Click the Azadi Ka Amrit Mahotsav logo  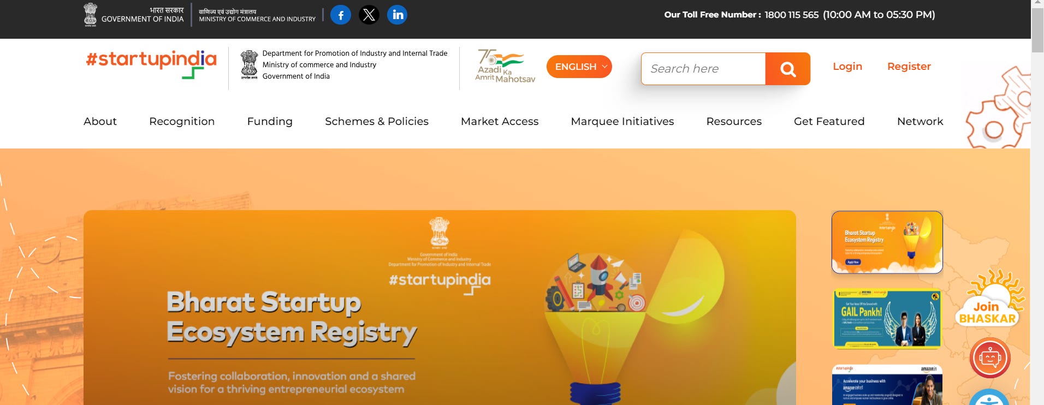click(x=505, y=66)
